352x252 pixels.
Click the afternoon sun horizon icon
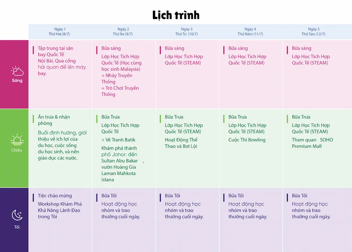pyautogui.click(x=17, y=140)
